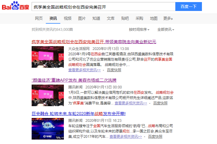Open the 全部资讯 filter dropdown

point(166,30)
